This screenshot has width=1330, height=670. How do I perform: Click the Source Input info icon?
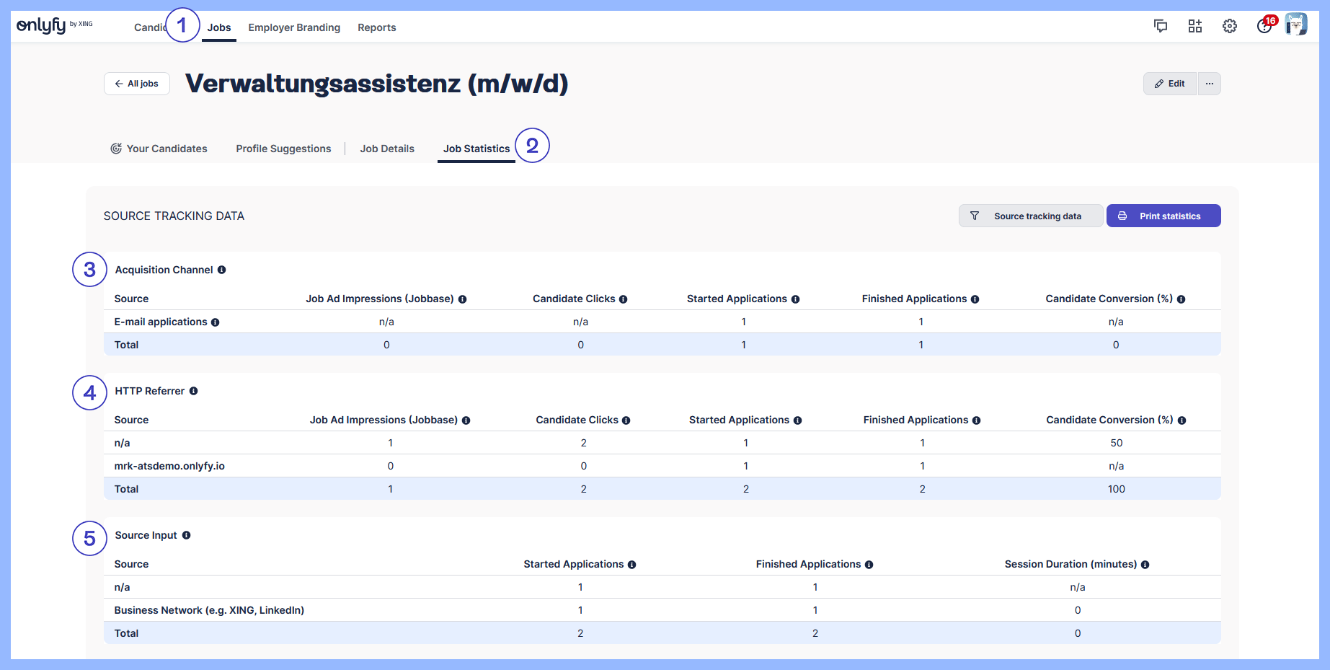[x=186, y=535]
